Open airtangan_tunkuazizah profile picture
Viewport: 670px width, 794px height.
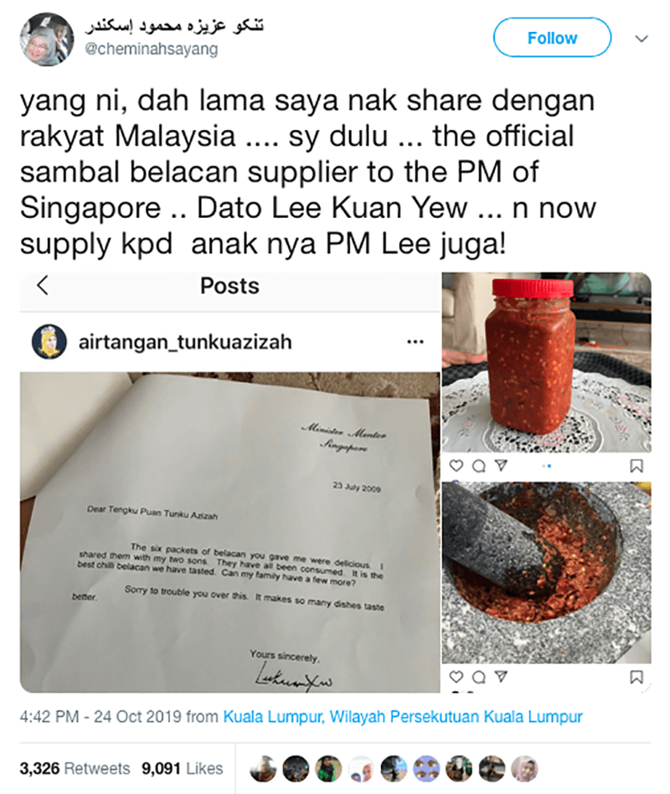point(49,342)
